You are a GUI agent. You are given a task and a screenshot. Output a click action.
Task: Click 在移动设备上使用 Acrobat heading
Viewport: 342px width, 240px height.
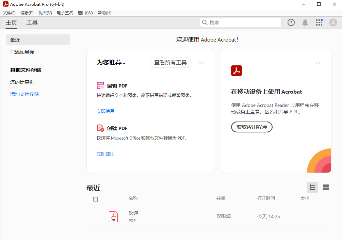tap(266, 92)
